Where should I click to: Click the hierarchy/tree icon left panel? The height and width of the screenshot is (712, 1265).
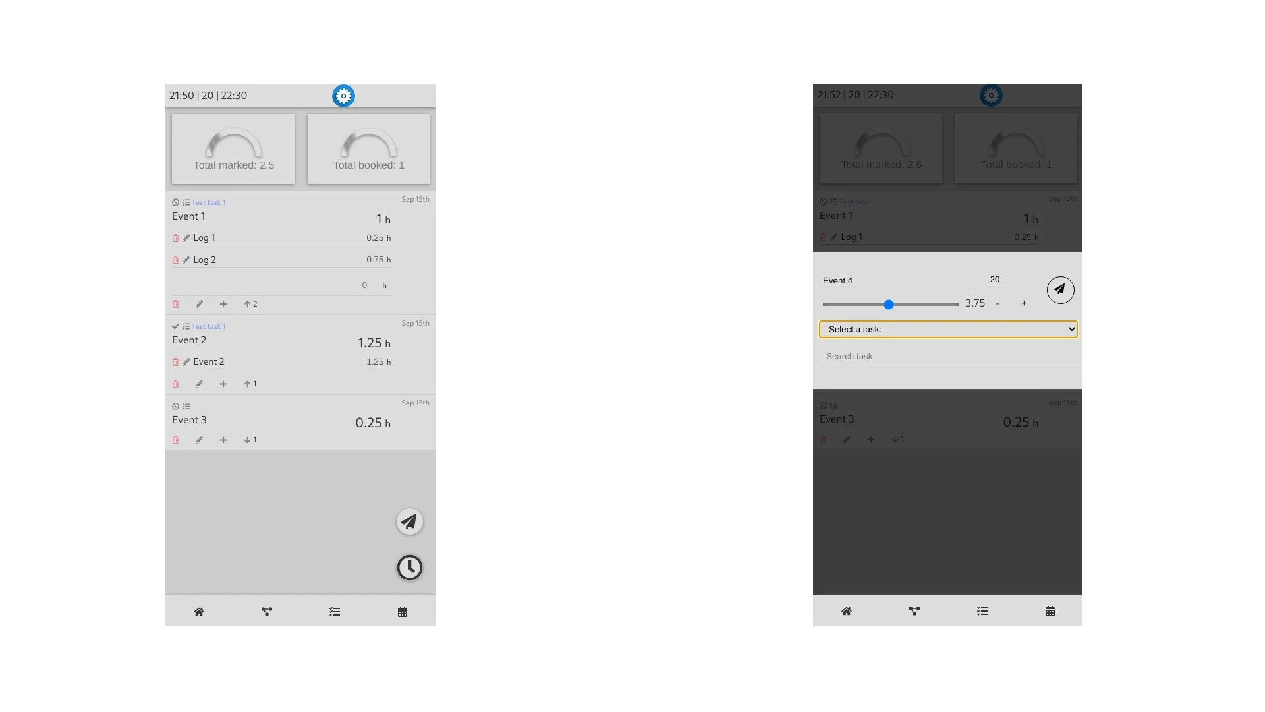[x=267, y=611]
